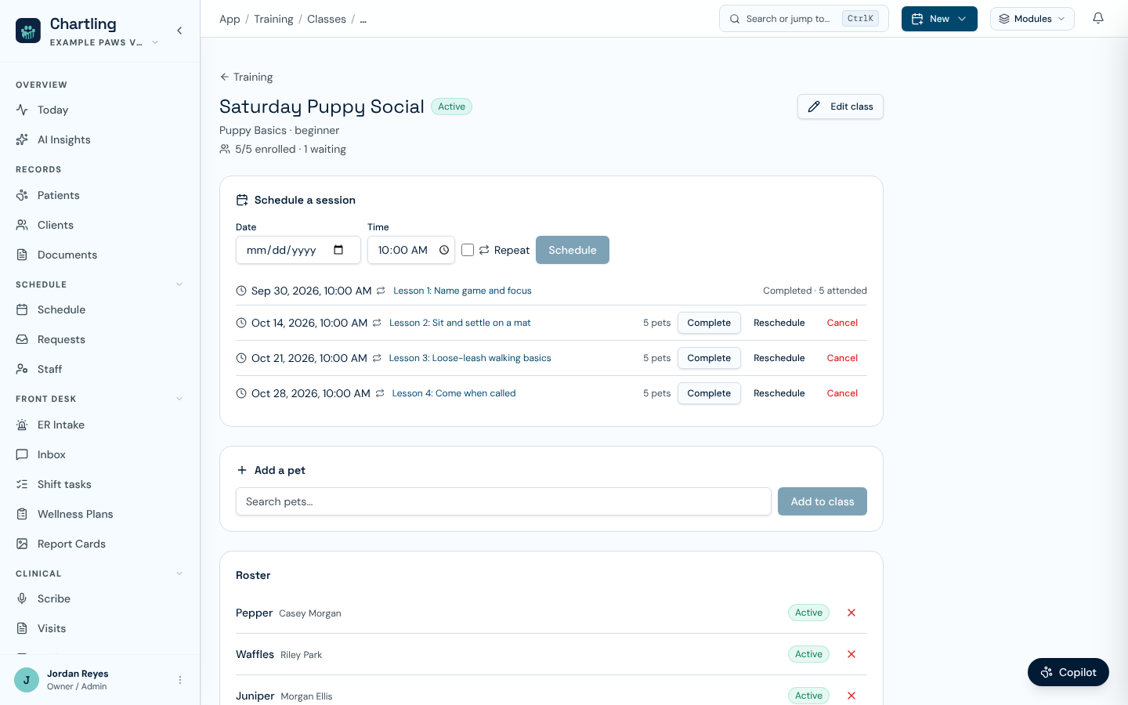Click the Search pets input field
The width and height of the screenshot is (1128, 705).
(x=504, y=501)
